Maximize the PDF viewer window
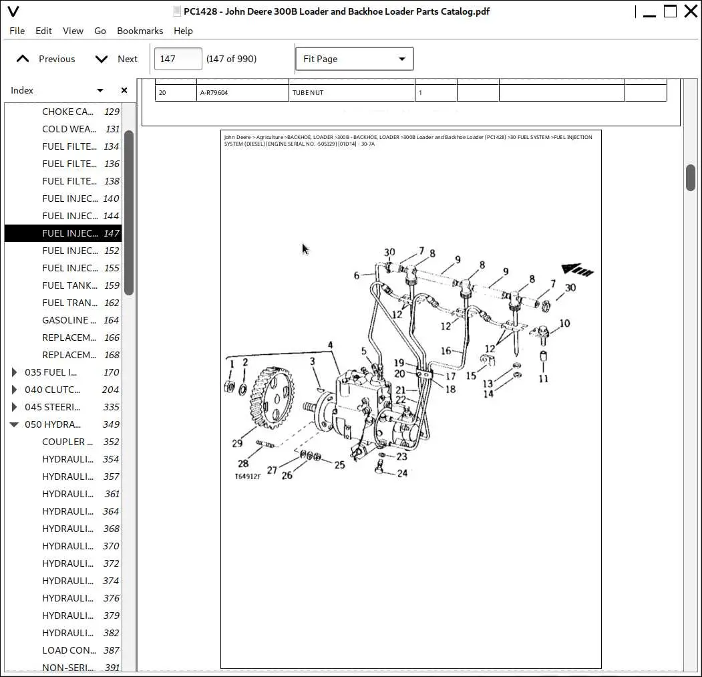The image size is (702, 677). 670,11
